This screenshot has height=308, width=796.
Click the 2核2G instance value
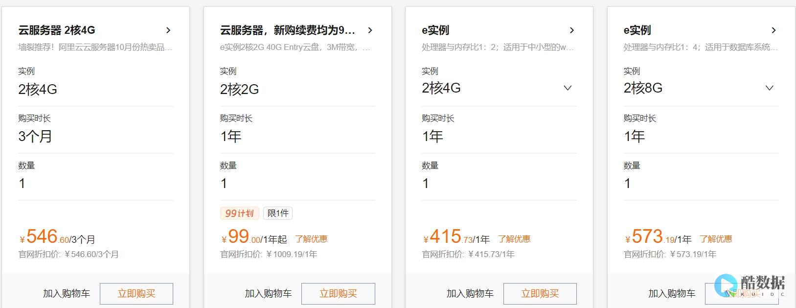coord(240,89)
